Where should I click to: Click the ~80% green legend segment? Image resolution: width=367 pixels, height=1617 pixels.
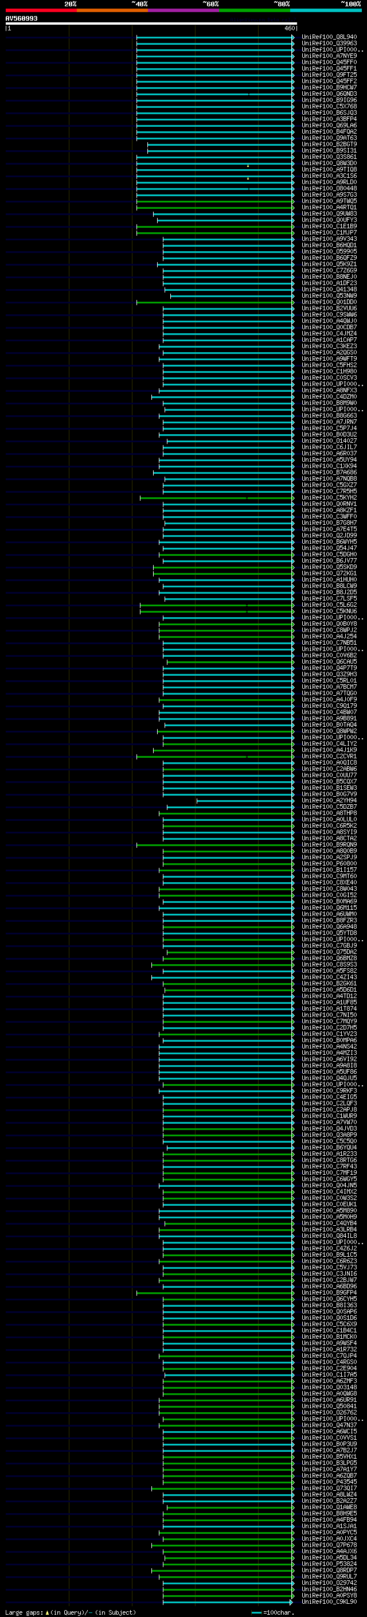click(255, 10)
